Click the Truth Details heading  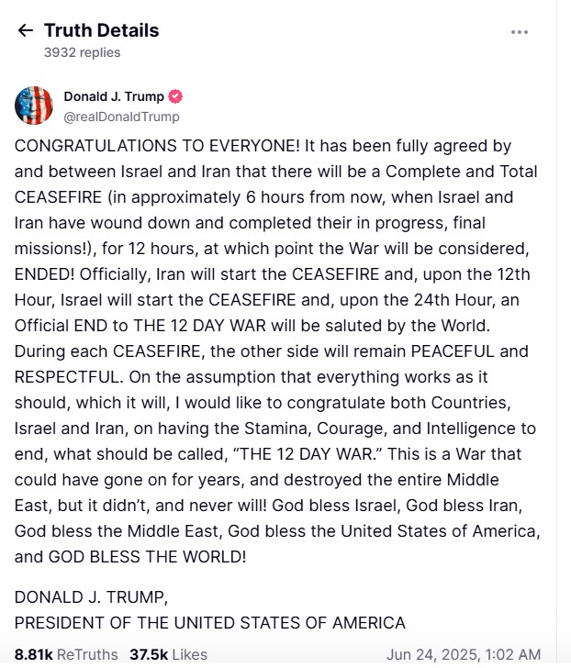101,30
